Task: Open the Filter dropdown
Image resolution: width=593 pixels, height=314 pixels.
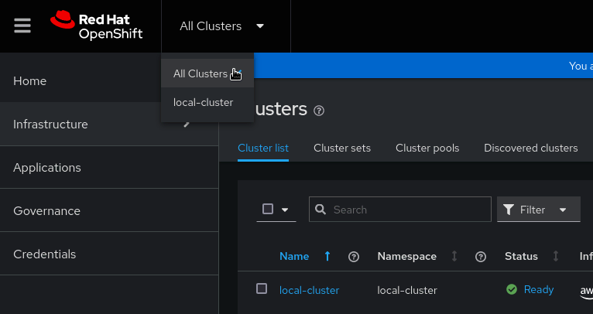Action: click(x=538, y=210)
